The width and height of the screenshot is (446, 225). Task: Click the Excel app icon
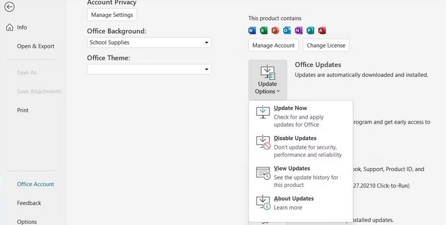264,31
